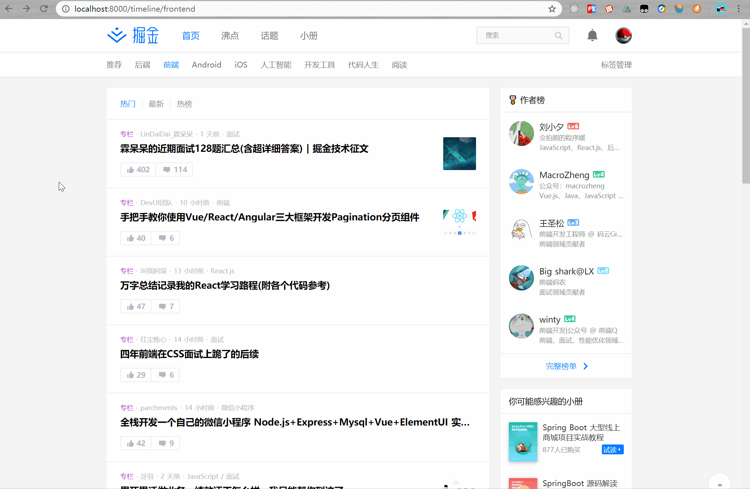Click the notification bell icon
This screenshot has width=750, height=489.
592,35
